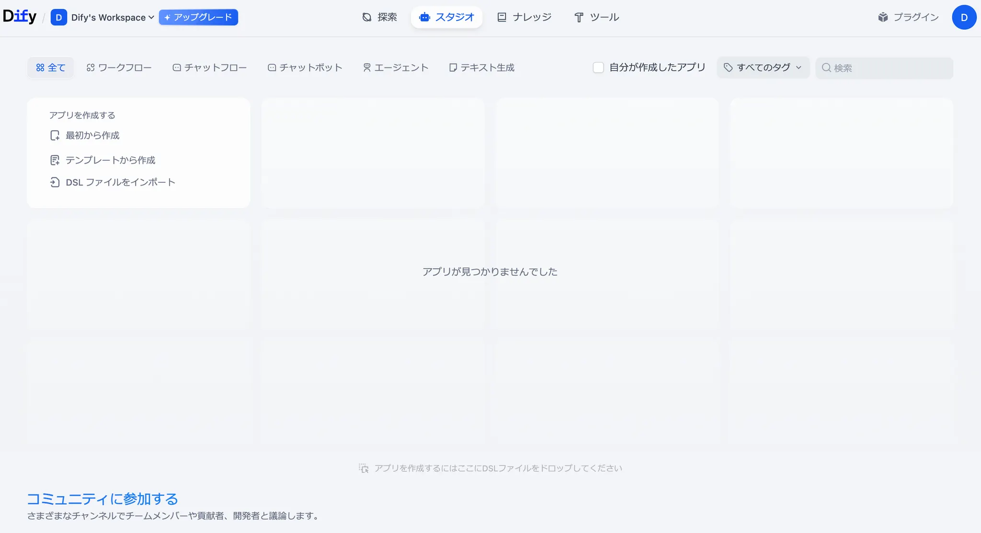Open the user avatar D menu

(x=964, y=17)
